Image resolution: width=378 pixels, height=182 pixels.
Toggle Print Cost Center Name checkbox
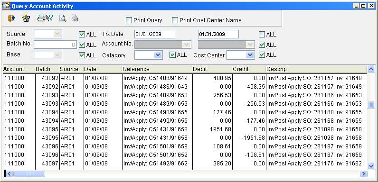(x=175, y=20)
